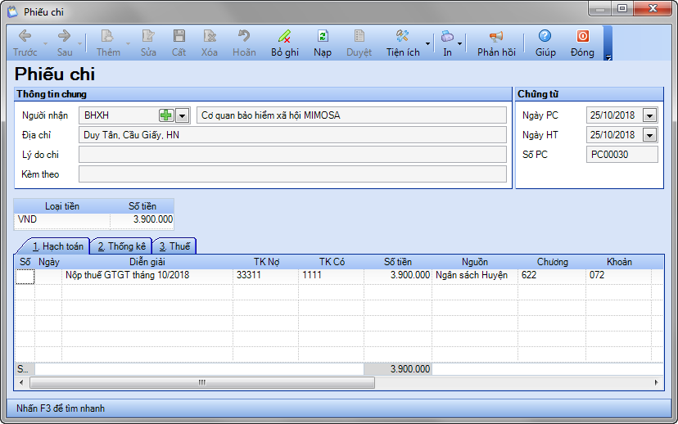The height and width of the screenshot is (424, 678).
Task: Click the Số PC field PC00030
Action: [621, 155]
